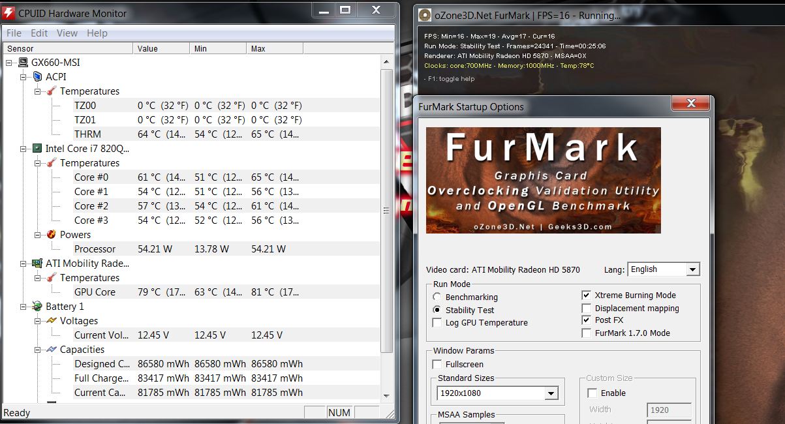Click the CPUID Hardware Monitor lightning icon
This screenshot has height=424, width=785.
click(8, 12)
